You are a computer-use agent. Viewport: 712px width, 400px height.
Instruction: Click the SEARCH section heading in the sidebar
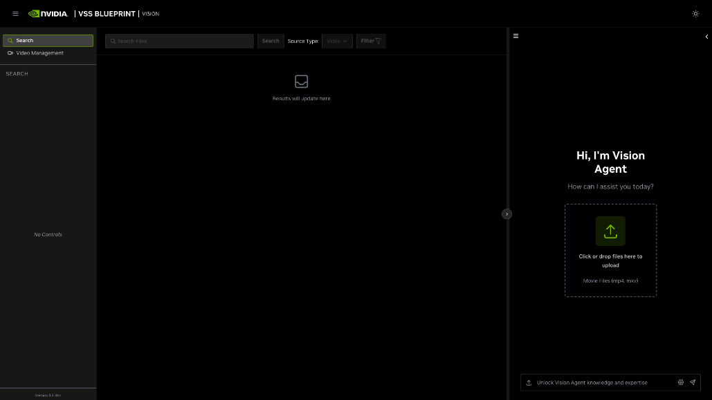coord(17,73)
